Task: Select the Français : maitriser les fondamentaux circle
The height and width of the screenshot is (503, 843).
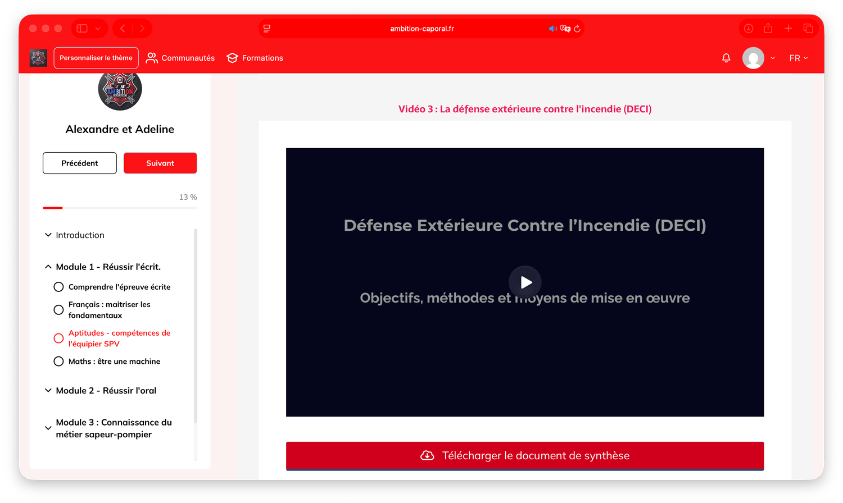Action: pyautogui.click(x=58, y=310)
